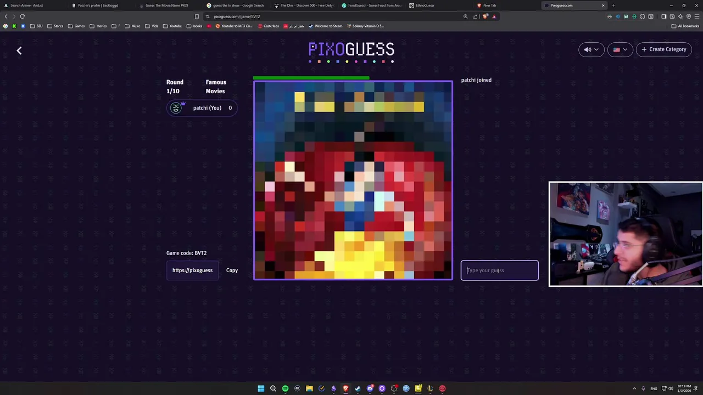Show hidden system tray icons
This screenshot has height=395, width=703.
(634, 388)
